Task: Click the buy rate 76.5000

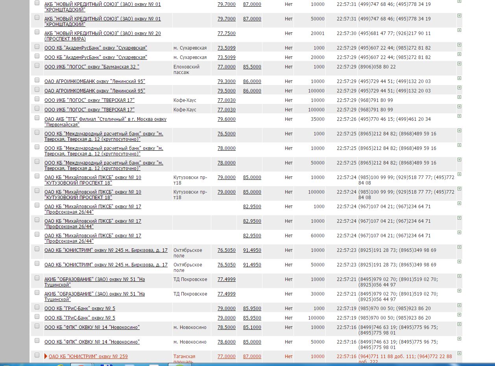Action: (x=227, y=134)
